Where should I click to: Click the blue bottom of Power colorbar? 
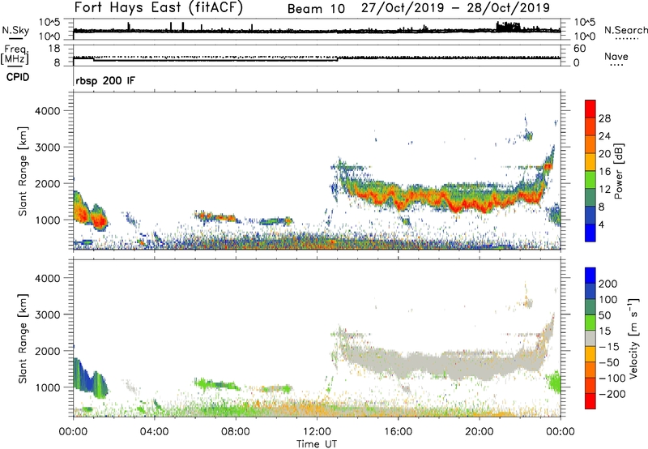coord(590,233)
